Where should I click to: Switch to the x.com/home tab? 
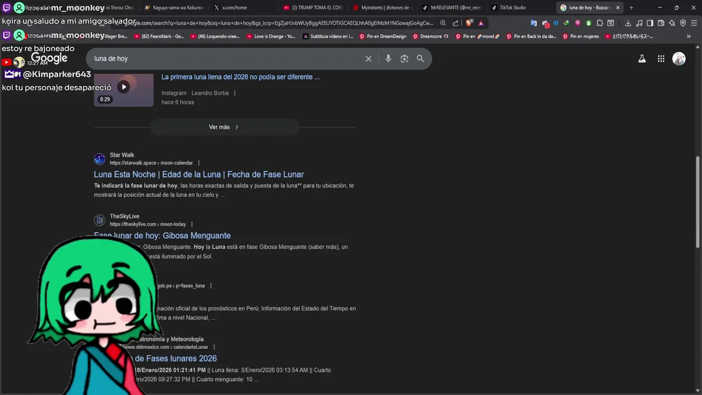pyautogui.click(x=243, y=8)
